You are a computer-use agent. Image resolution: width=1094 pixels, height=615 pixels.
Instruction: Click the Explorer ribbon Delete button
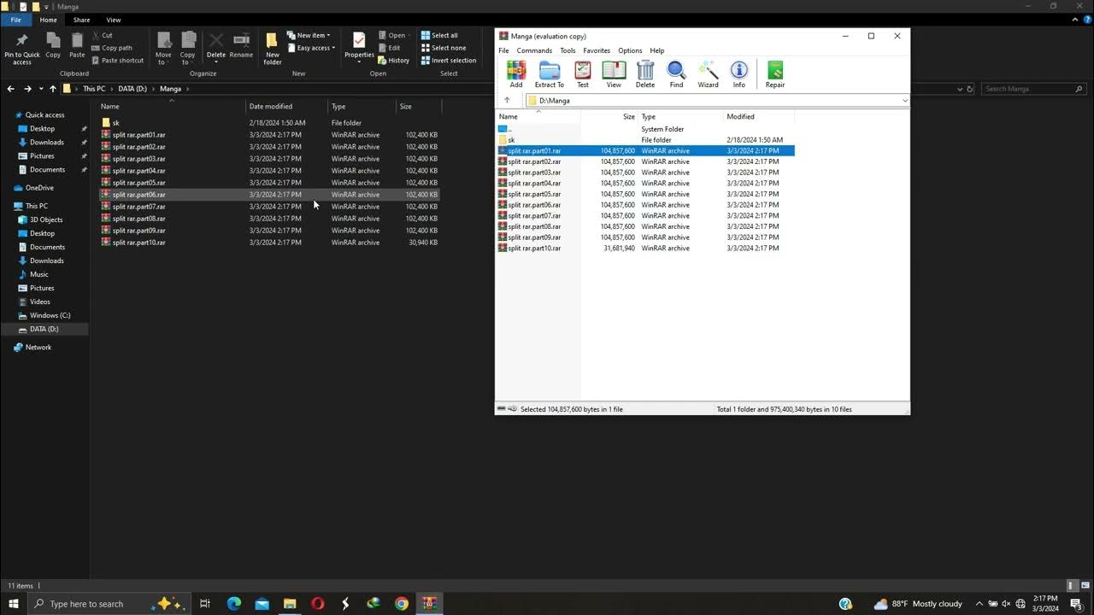point(216,48)
